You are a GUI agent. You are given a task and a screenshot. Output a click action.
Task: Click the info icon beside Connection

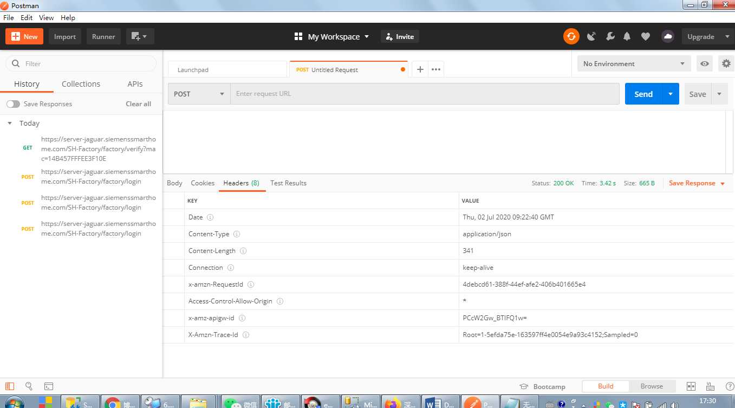[231, 268]
